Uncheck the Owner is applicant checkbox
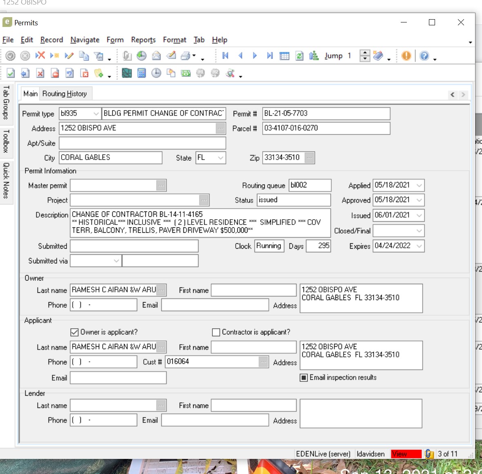This screenshot has width=482, height=474. click(x=74, y=332)
